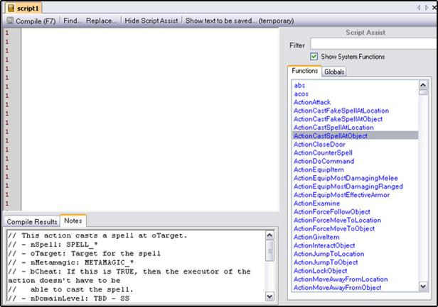Click the Notes pane scroll-down arrow
The image size is (438, 307).
pos(269,296)
